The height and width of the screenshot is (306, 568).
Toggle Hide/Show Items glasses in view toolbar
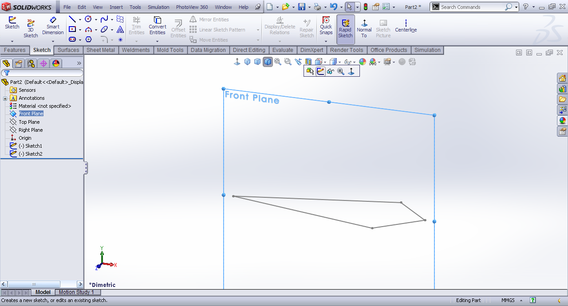click(x=347, y=62)
